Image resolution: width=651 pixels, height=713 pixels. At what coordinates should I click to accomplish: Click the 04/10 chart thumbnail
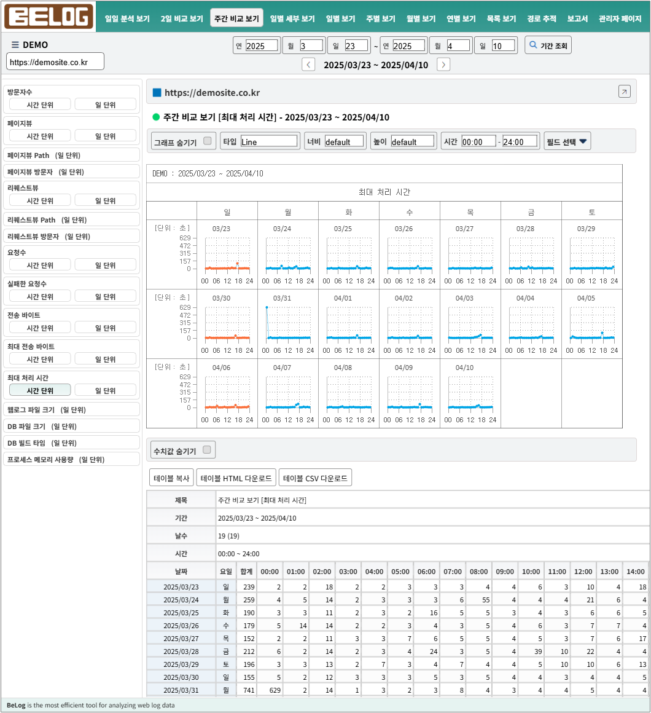coord(470,393)
